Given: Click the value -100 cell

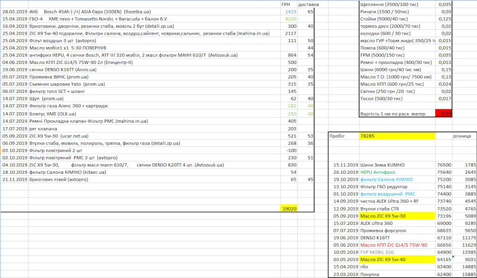Looking at the screenshot, I should 289,150.
